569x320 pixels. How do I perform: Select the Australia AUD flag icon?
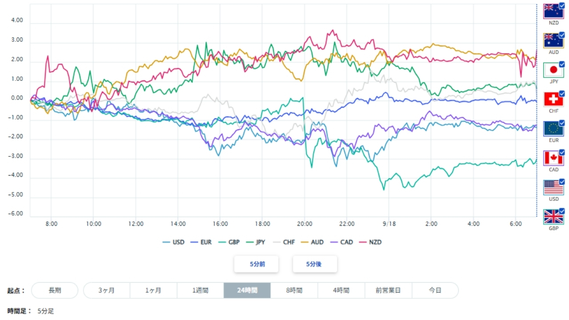(553, 40)
